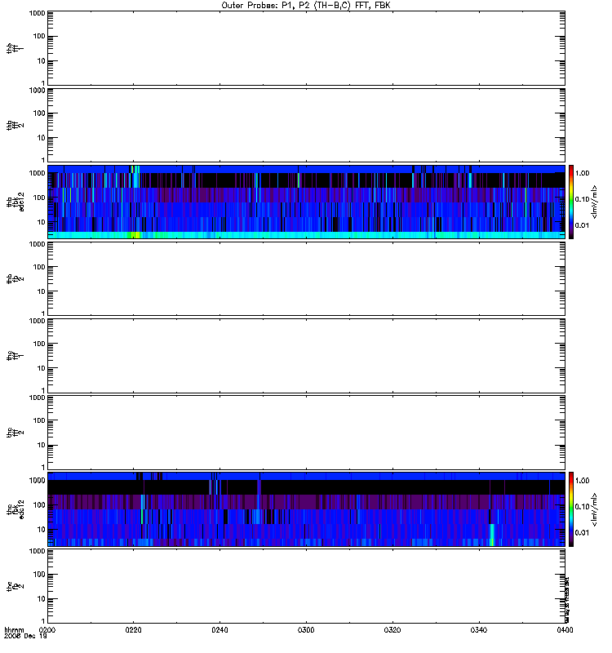Click the cyan lowest-frequency band in thb spectrogram
Screen dimensions: 612x653
pos(306,235)
